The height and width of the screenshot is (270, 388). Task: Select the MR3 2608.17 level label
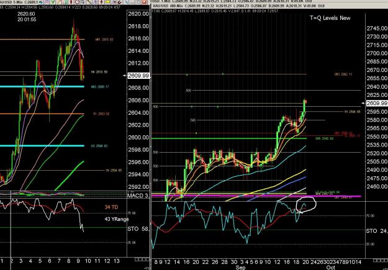[100, 87]
